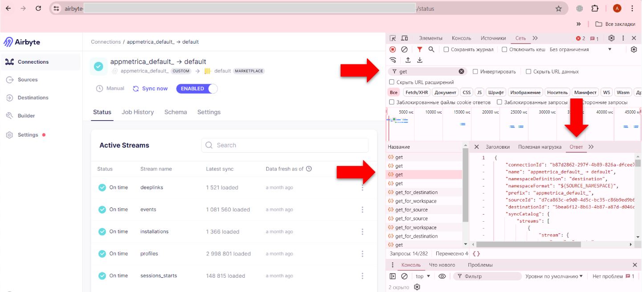Open network search with the magnifier icon
642x292 pixels.
point(431,49)
